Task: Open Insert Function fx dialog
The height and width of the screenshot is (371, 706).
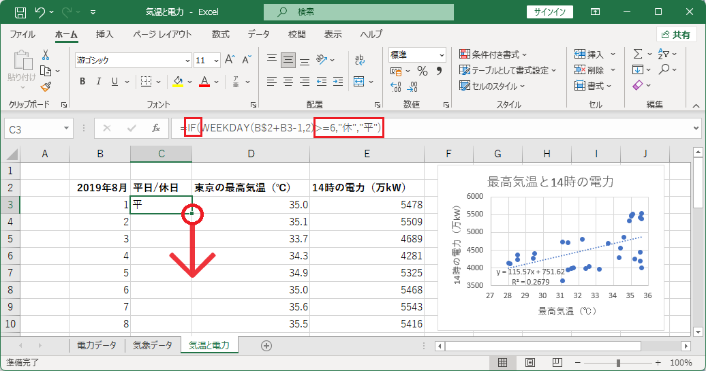Action: (x=156, y=129)
